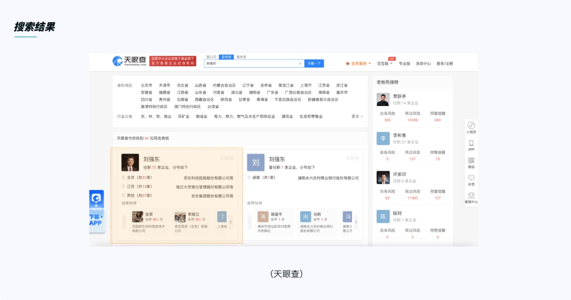Filter by 香港特别行政区 region
The height and width of the screenshot is (300, 571).
(x=154, y=107)
